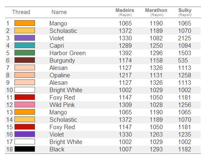Viewport: 206px width, 158px height.
Task: Click the Name column header
Action: pos(59,12)
